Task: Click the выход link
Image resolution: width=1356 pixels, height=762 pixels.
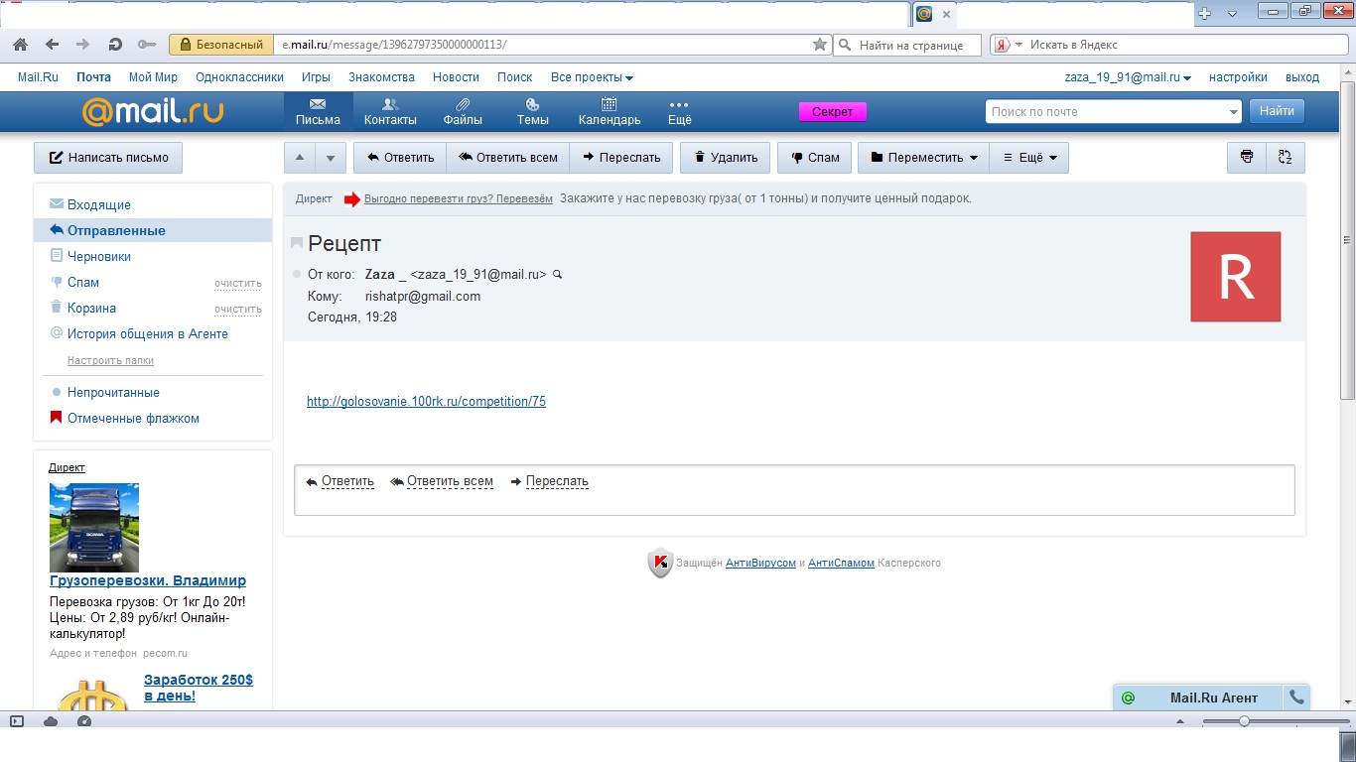Action: tap(1302, 77)
